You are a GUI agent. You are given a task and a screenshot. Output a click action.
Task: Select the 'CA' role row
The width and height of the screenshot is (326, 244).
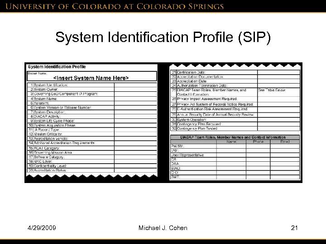(235, 160)
